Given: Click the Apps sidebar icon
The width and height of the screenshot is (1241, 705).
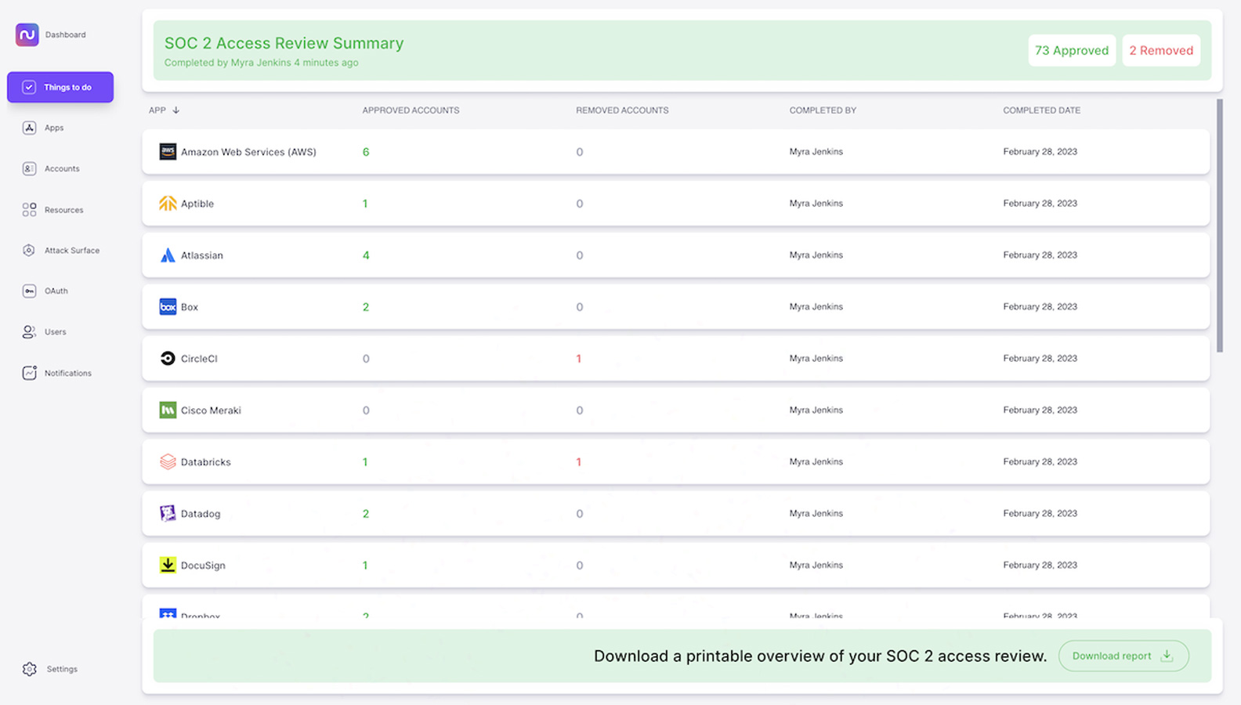Looking at the screenshot, I should click(x=29, y=128).
